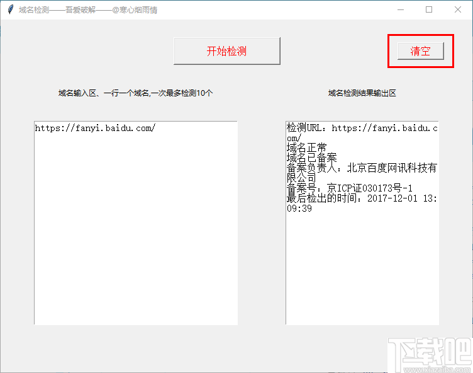This screenshot has width=473, height=373.
Task: Click the 检测URL result line
Action: (x=362, y=133)
